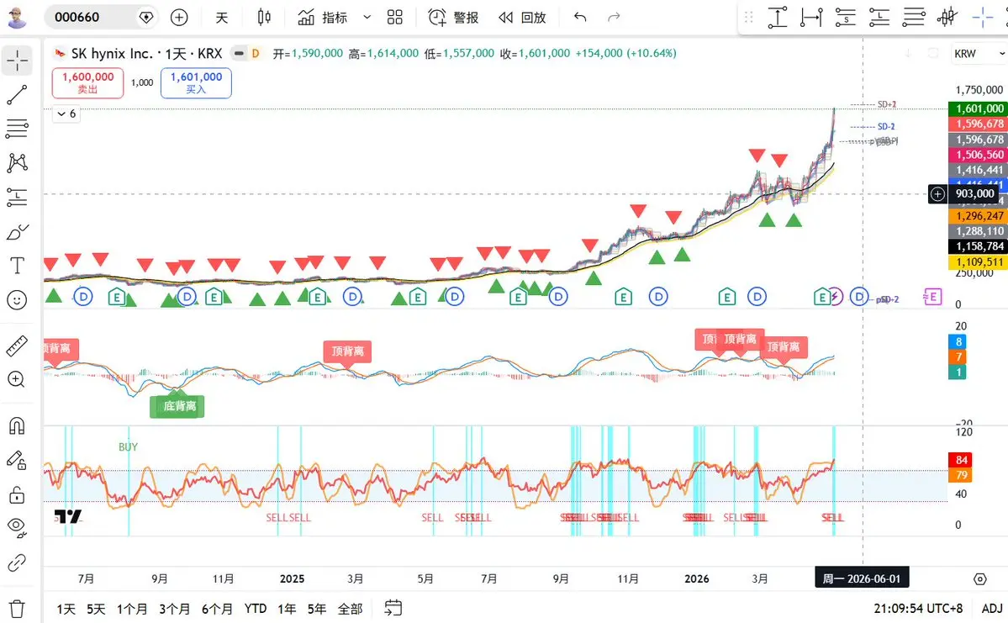
Task: Select the 5年 date range
Action: (x=317, y=608)
